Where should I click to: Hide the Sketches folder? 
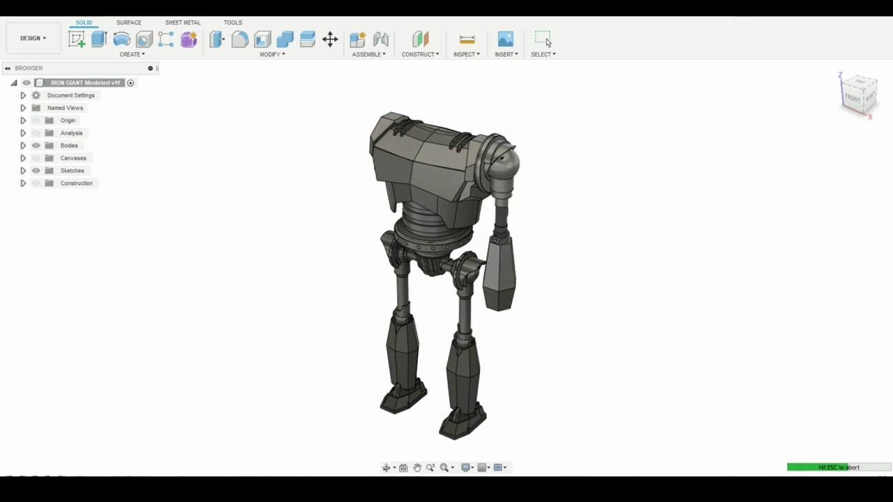click(x=36, y=171)
